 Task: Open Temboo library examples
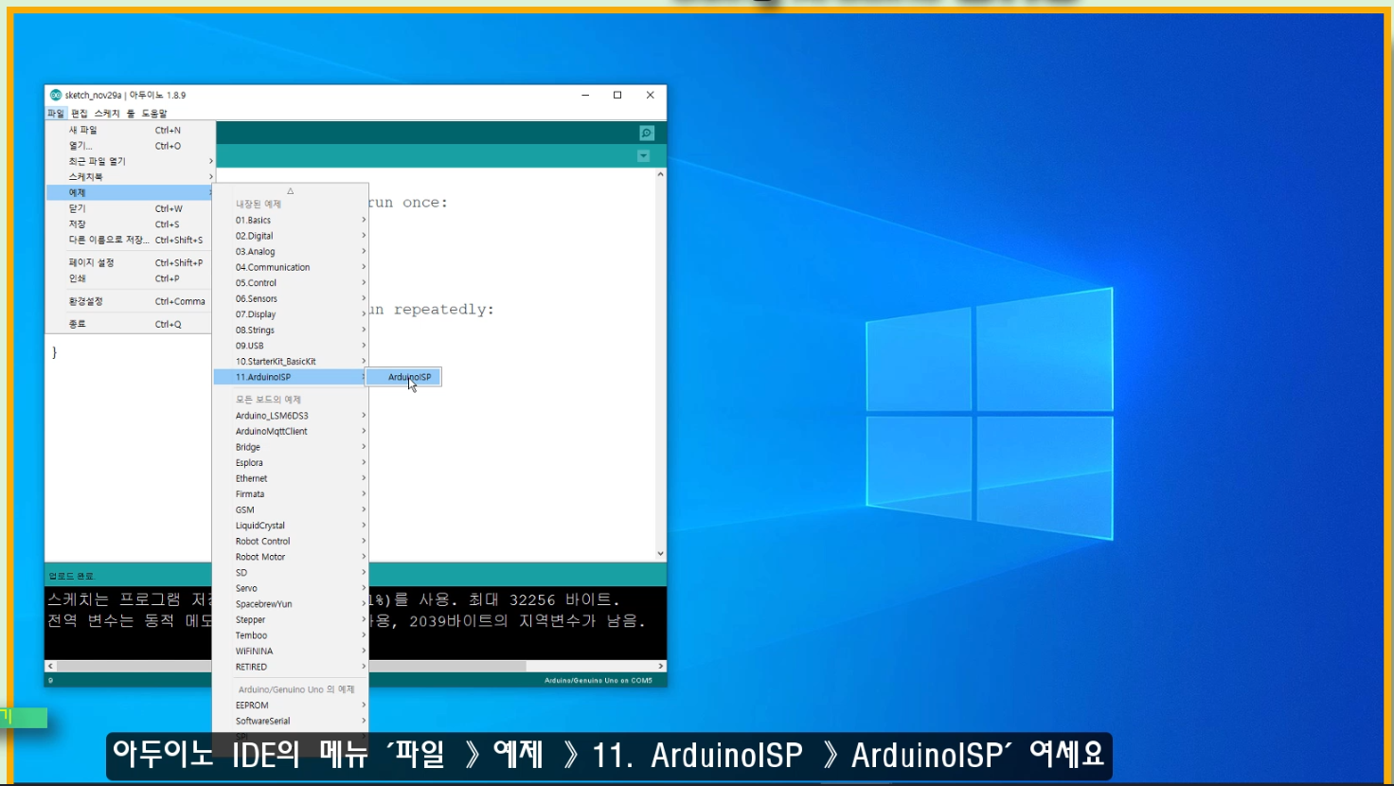291,635
